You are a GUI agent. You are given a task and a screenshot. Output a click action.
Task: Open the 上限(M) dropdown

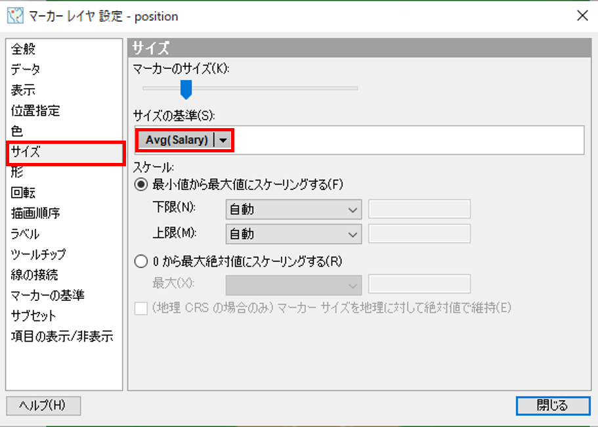293,234
